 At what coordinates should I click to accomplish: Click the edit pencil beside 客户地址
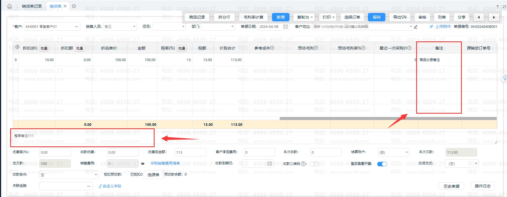click(416, 27)
